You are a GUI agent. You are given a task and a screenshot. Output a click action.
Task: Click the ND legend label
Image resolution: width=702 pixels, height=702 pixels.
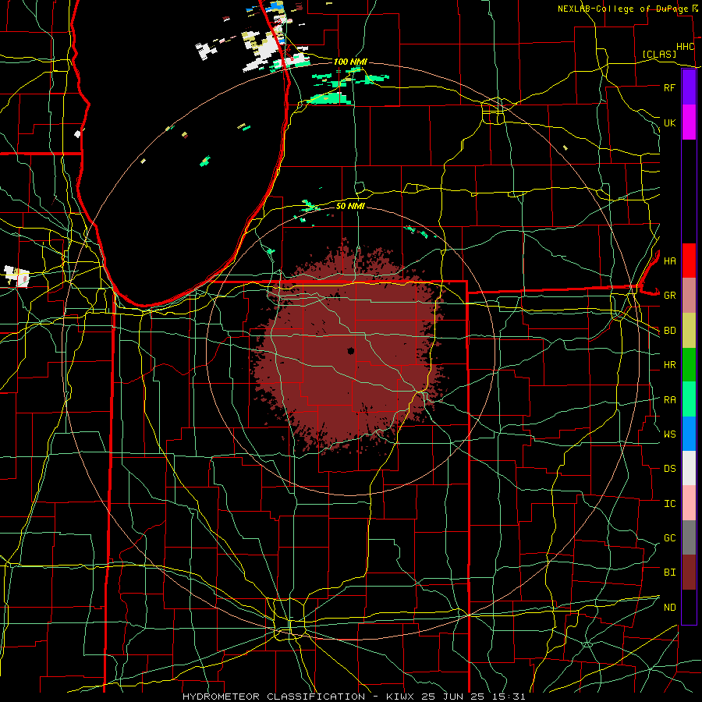tap(669, 608)
